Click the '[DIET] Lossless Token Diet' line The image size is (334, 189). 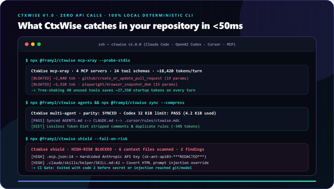click(x=115, y=126)
